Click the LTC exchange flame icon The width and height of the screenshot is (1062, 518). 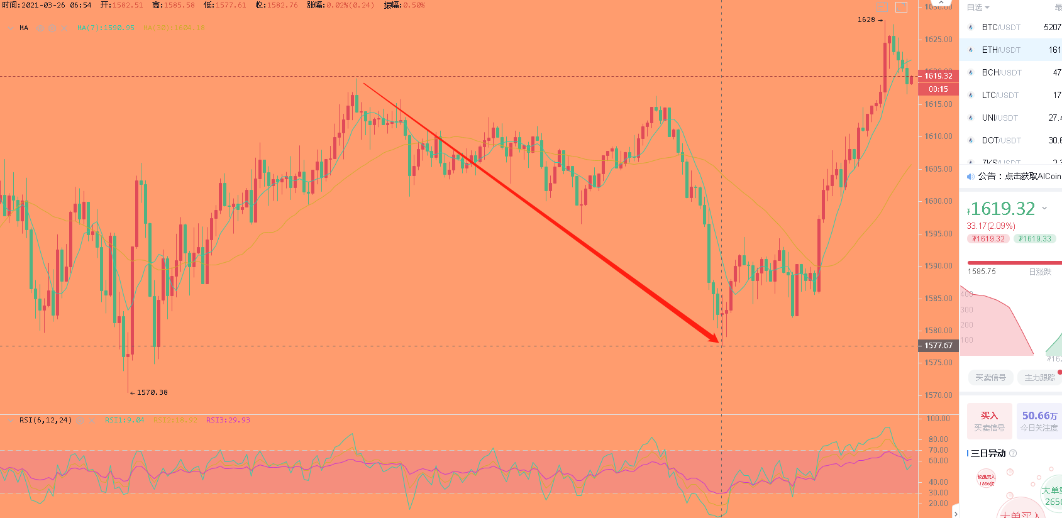[971, 95]
